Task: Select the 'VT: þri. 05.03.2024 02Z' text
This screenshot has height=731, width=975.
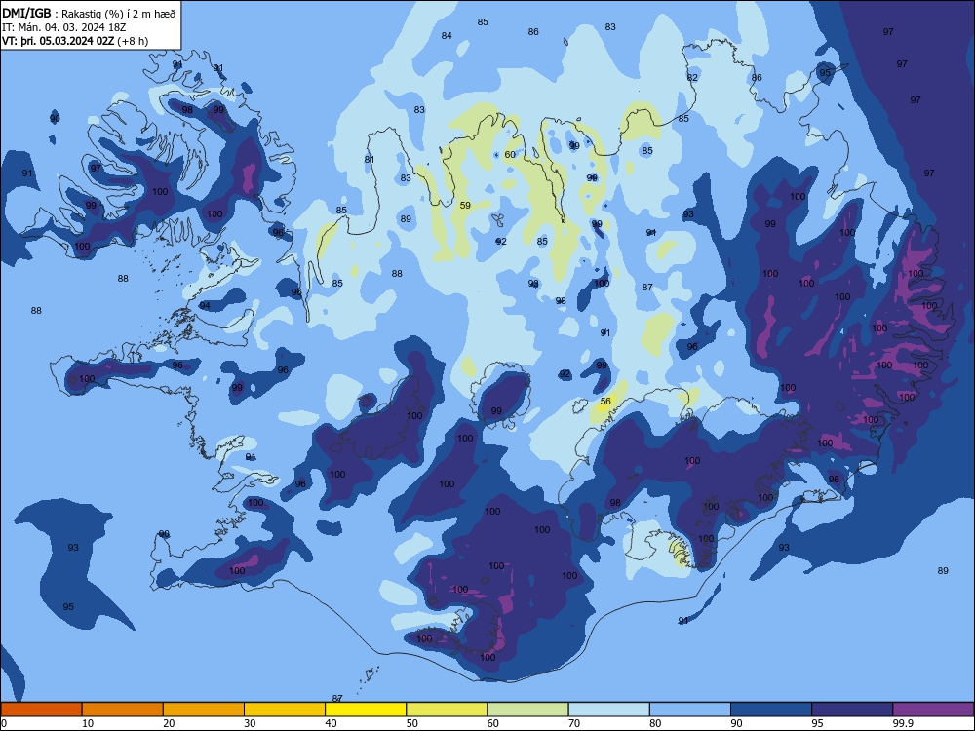Action: pyautogui.click(x=58, y=41)
